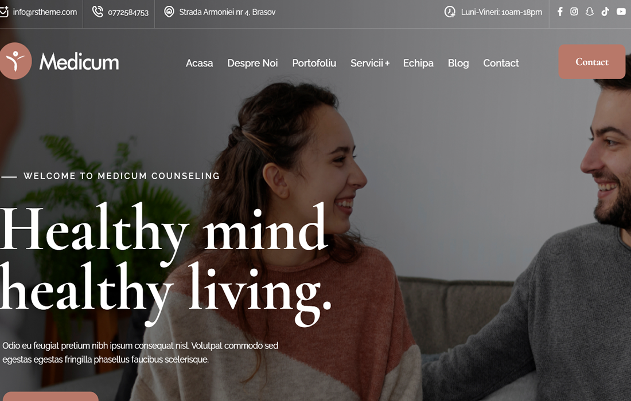This screenshot has width=631, height=401.
Task: Click the clock icon beside opening hours
Action: click(450, 11)
